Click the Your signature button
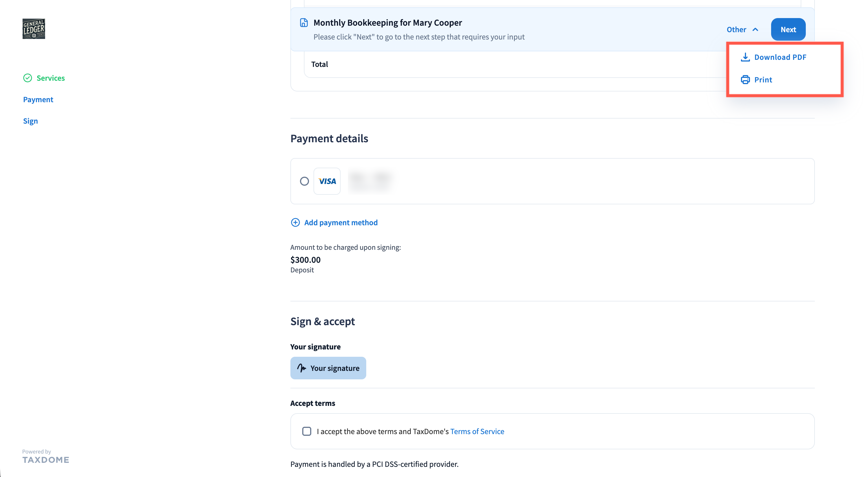Viewport: 865px width, 477px height. [x=328, y=368]
